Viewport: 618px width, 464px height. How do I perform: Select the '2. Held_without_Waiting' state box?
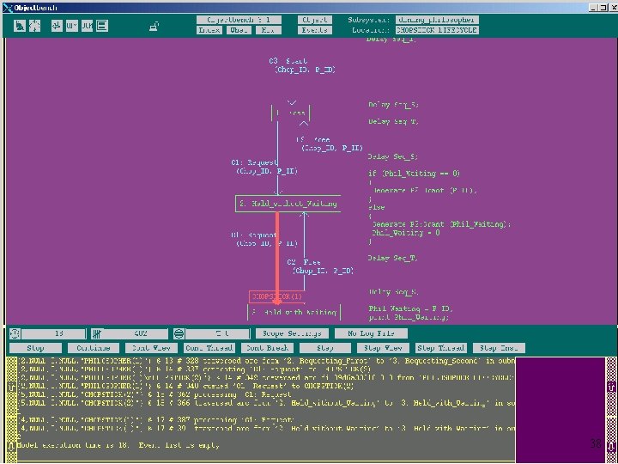[288, 204]
